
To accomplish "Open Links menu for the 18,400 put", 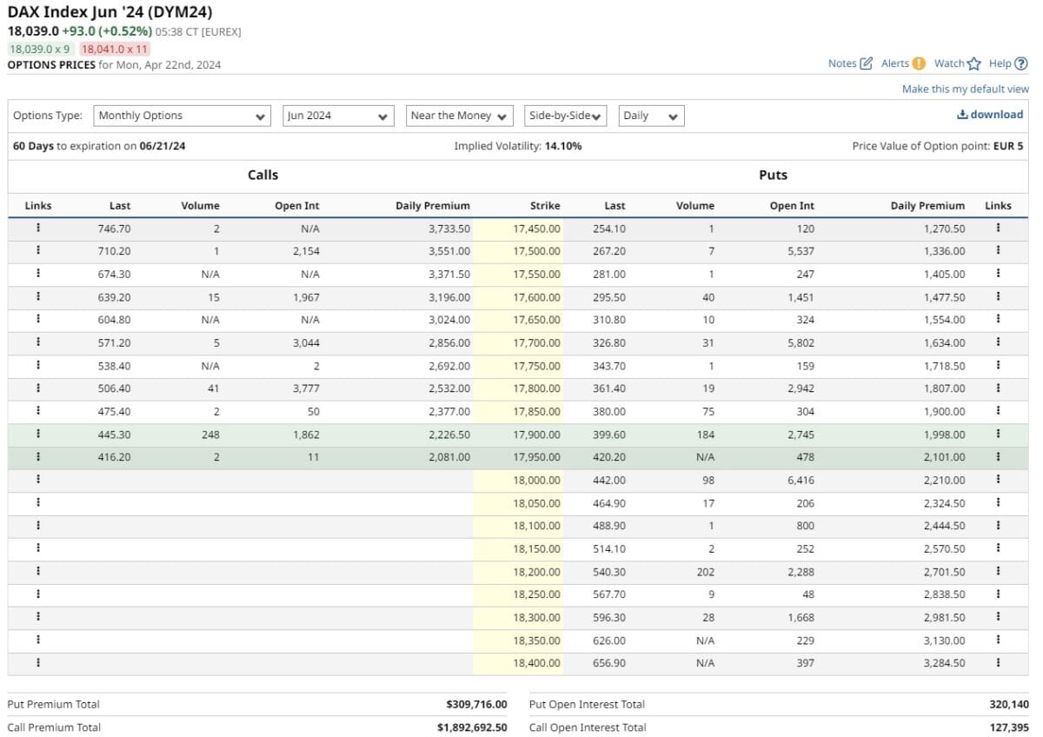I will click(998, 662).
